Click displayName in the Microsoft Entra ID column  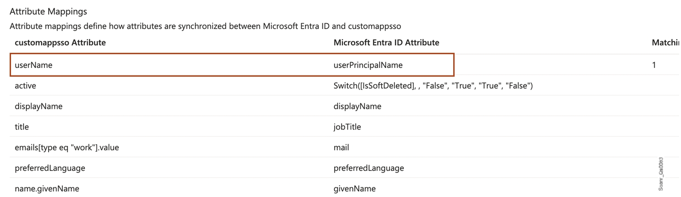click(357, 107)
